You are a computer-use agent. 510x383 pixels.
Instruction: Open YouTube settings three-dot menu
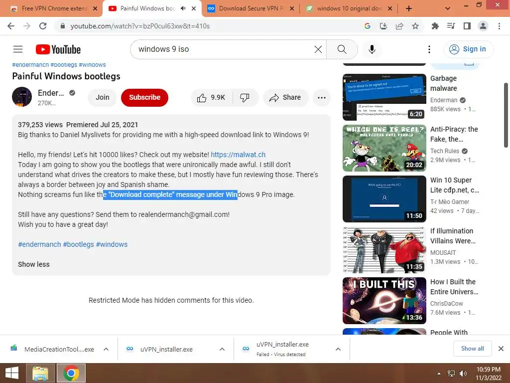tap(429, 49)
